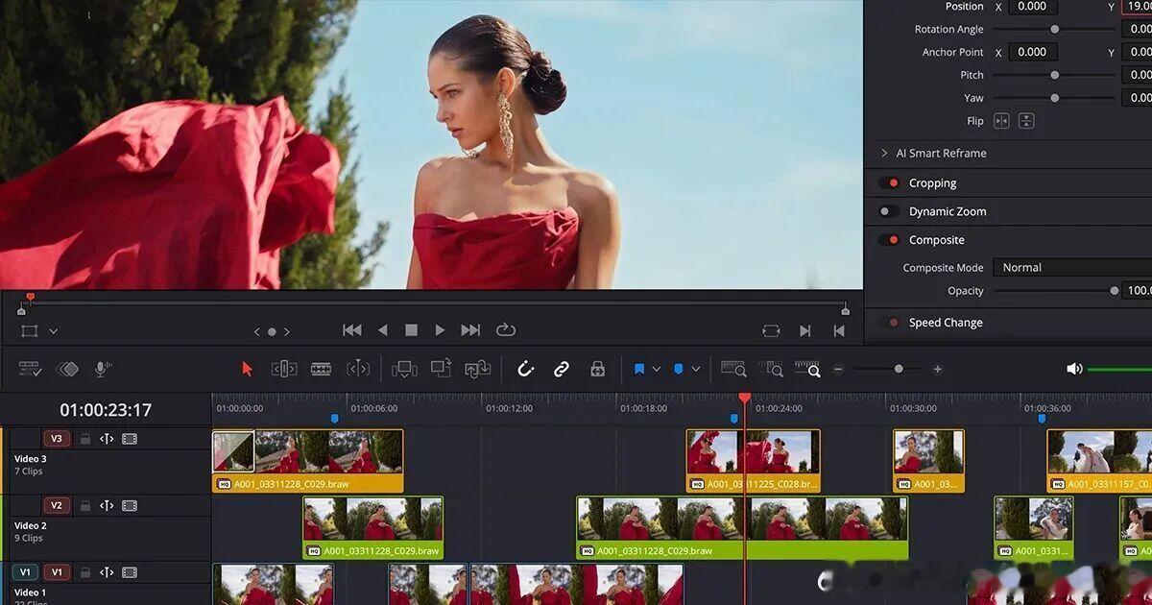This screenshot has width=1152, height=605.
Task: Click the Custom Zoom icon
Action: coord(807,369)
